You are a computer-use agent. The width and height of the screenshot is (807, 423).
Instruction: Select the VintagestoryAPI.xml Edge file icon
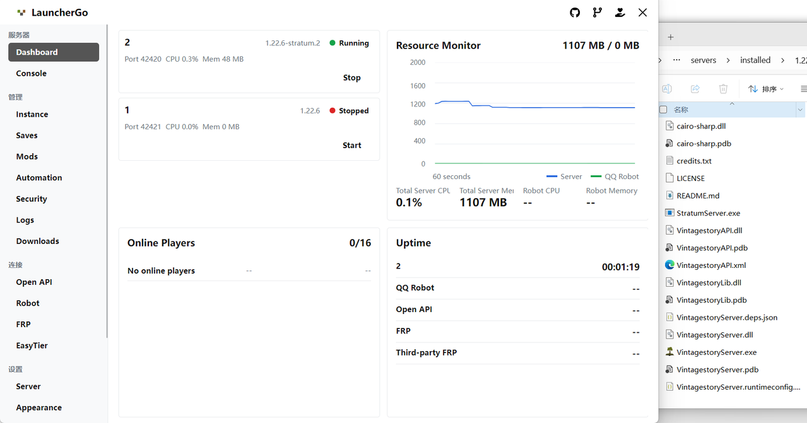[670, 265]
